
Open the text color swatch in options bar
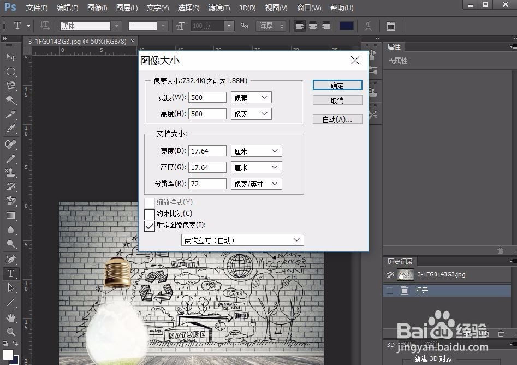[x=347, y=25]
